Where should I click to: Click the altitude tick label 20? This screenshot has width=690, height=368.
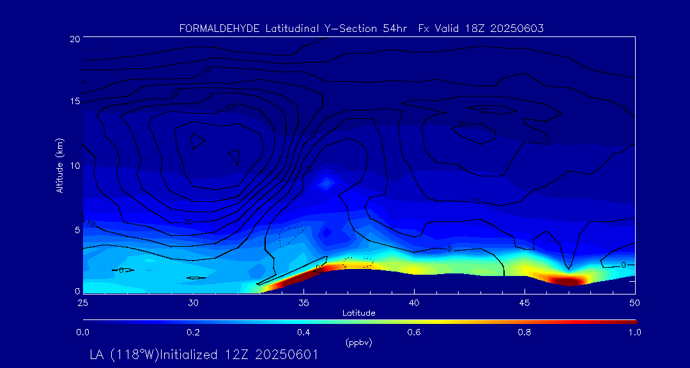pyautogui.click(x=74, y=38)
